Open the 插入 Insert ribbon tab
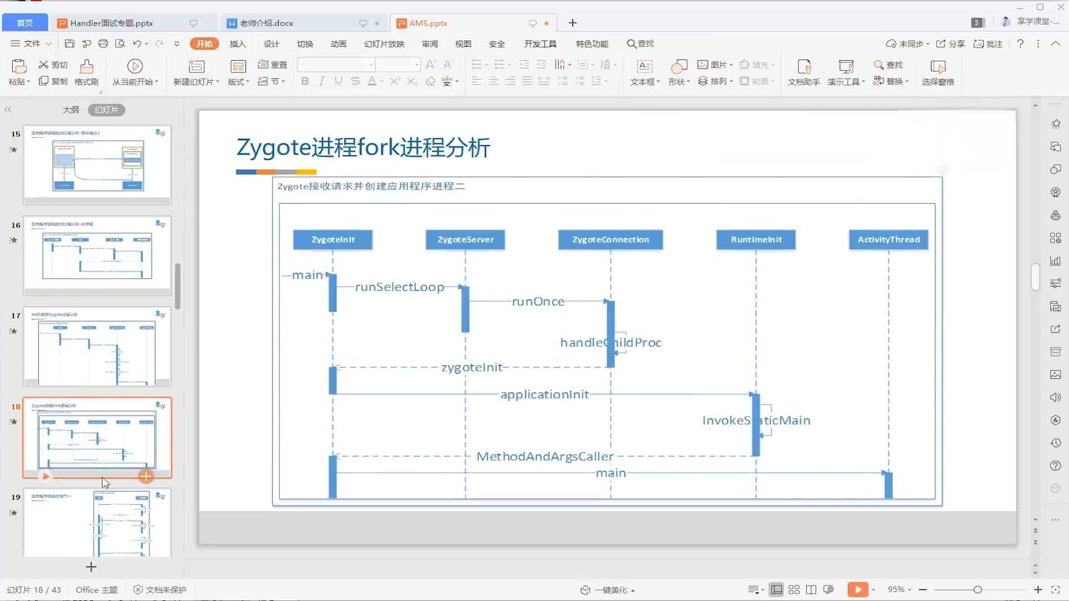The height and width of the screenshot is (601, 1069). [238, 43]
